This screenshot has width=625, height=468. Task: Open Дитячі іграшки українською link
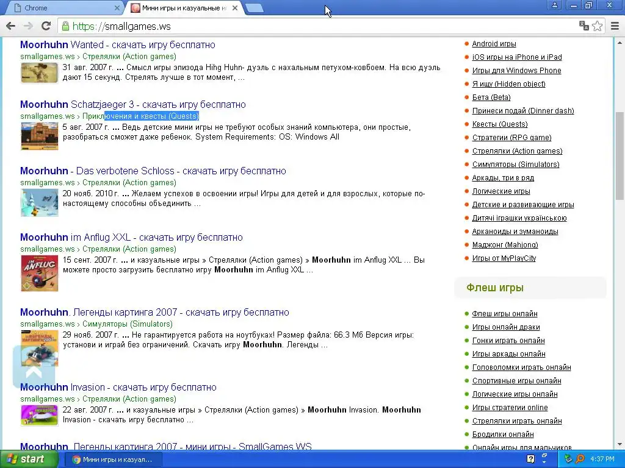click(519, 218)
